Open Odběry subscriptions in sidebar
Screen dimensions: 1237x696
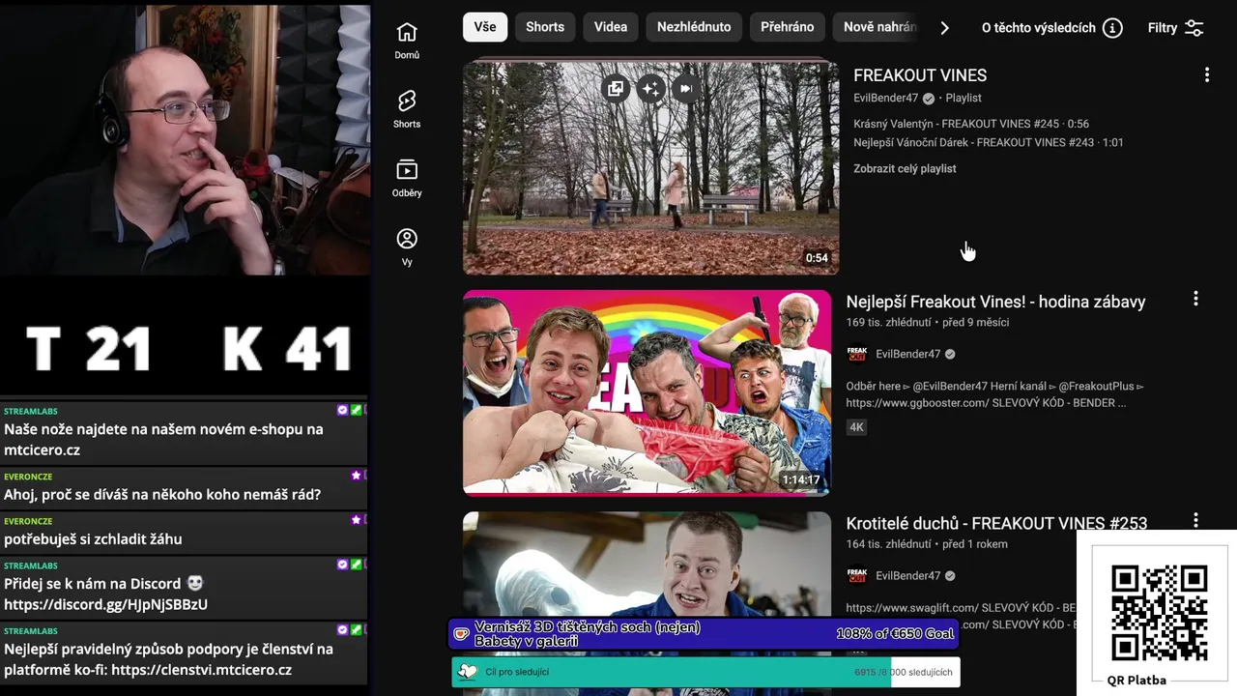click(407, 178)
